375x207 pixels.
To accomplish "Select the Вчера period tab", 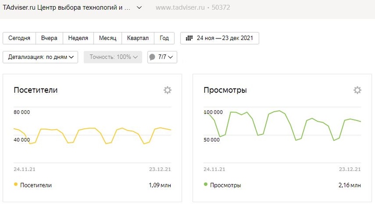I will pos(49,38).
